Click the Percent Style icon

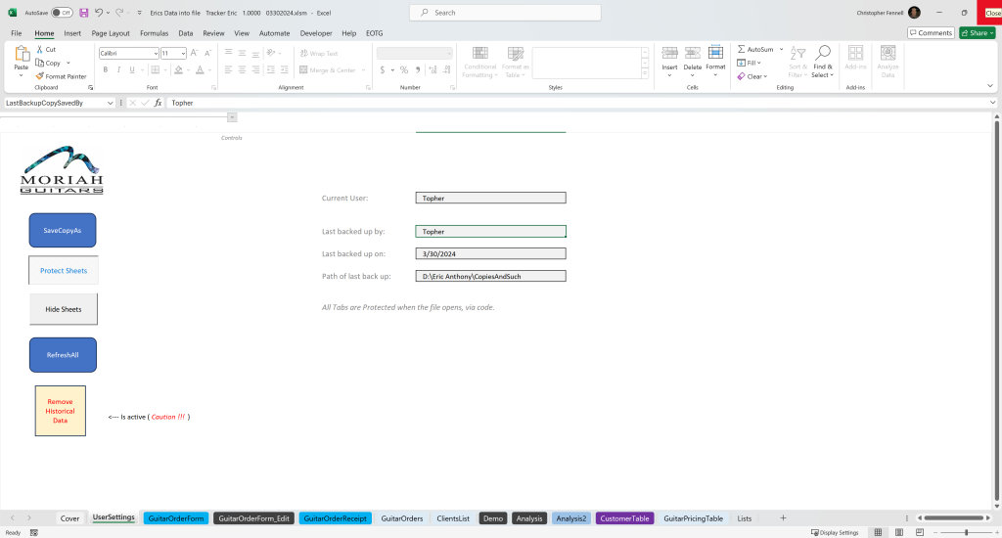click(x=404, y=69)
